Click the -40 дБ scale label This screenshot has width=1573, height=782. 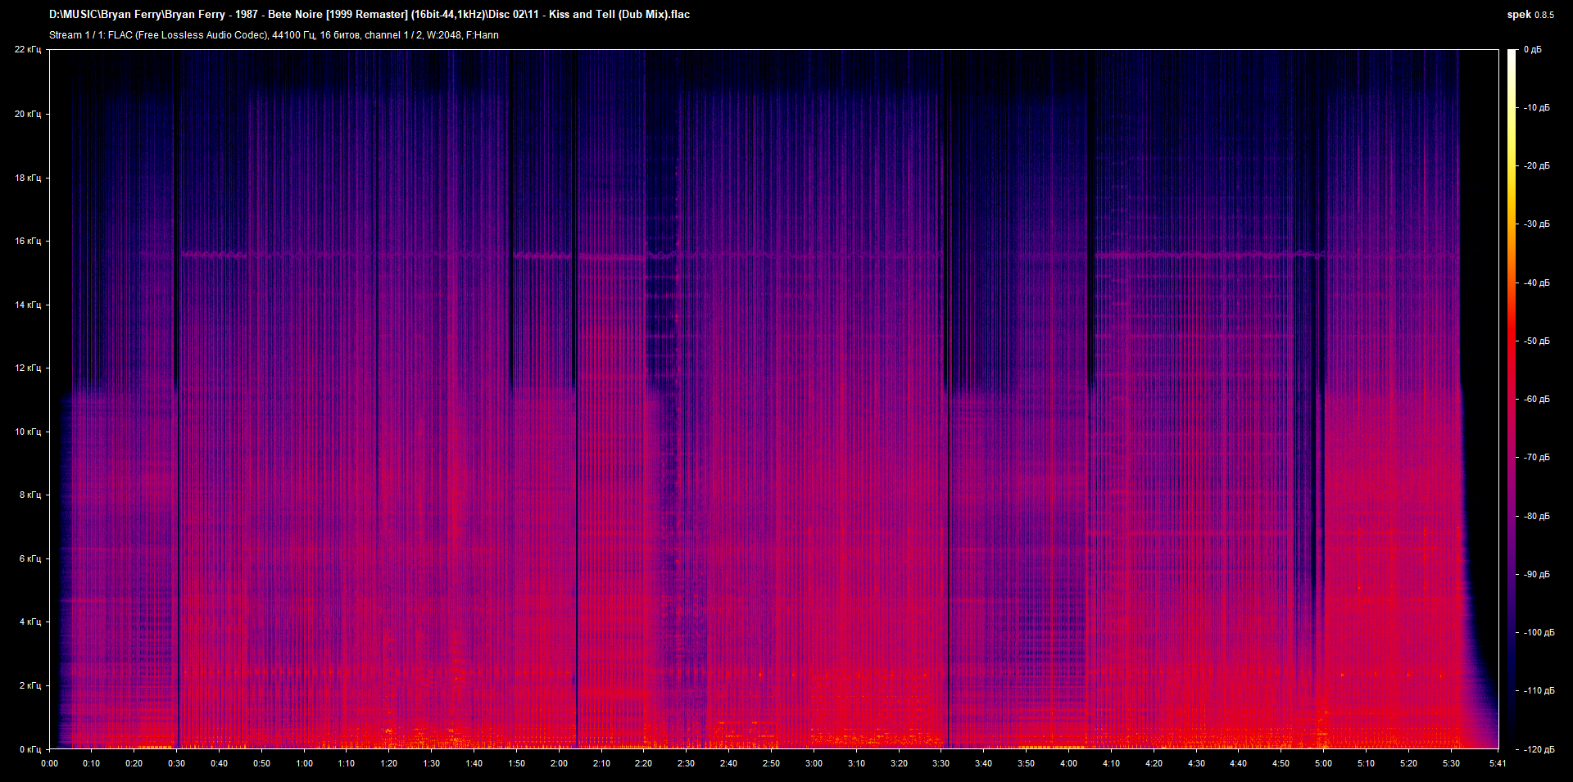tap(1536, 283)
